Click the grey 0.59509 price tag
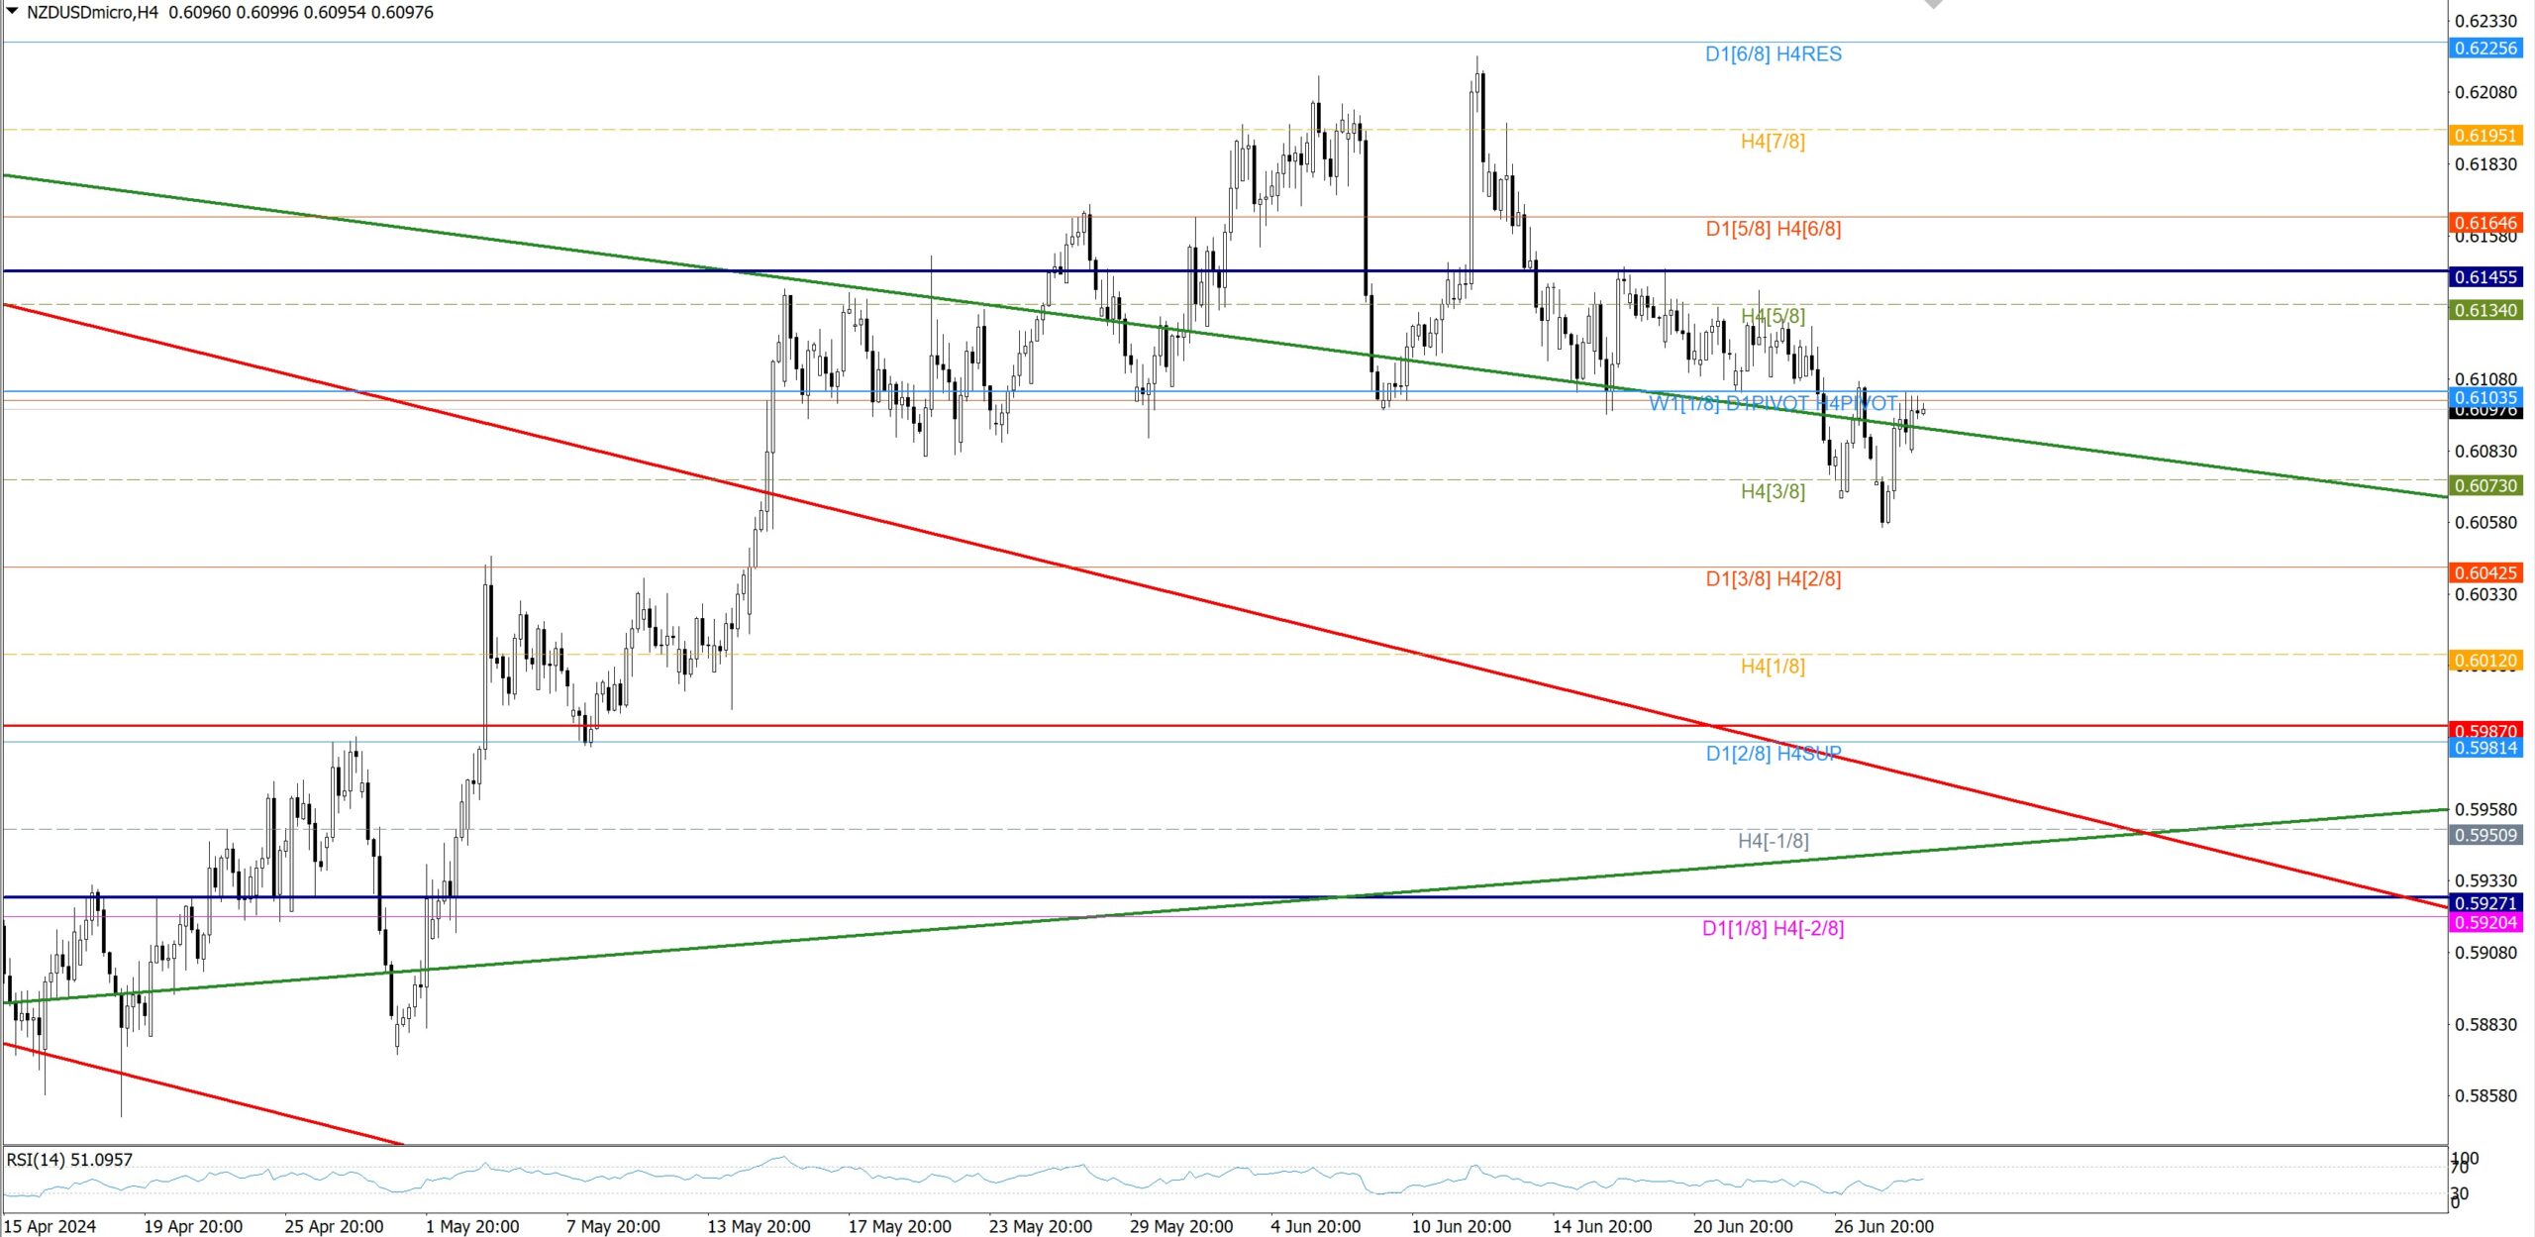This screenshot has width=2535, height=1237. tap(2485, 836)
